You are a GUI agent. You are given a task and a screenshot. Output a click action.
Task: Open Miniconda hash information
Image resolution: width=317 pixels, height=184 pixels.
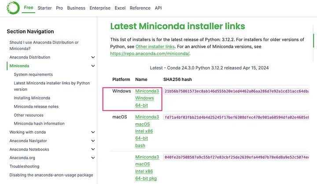tap(39, 124)
